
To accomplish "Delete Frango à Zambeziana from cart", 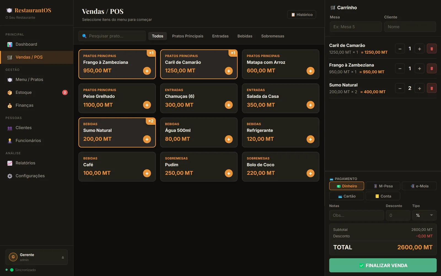I will point(432,68).
